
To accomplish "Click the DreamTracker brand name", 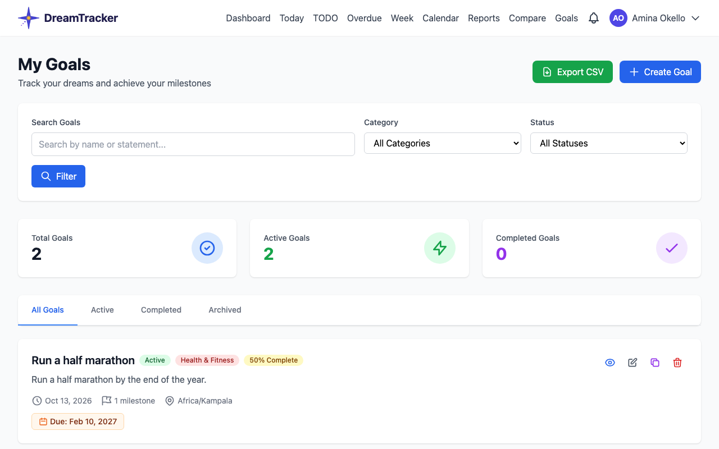I will [x=81, y=18].
